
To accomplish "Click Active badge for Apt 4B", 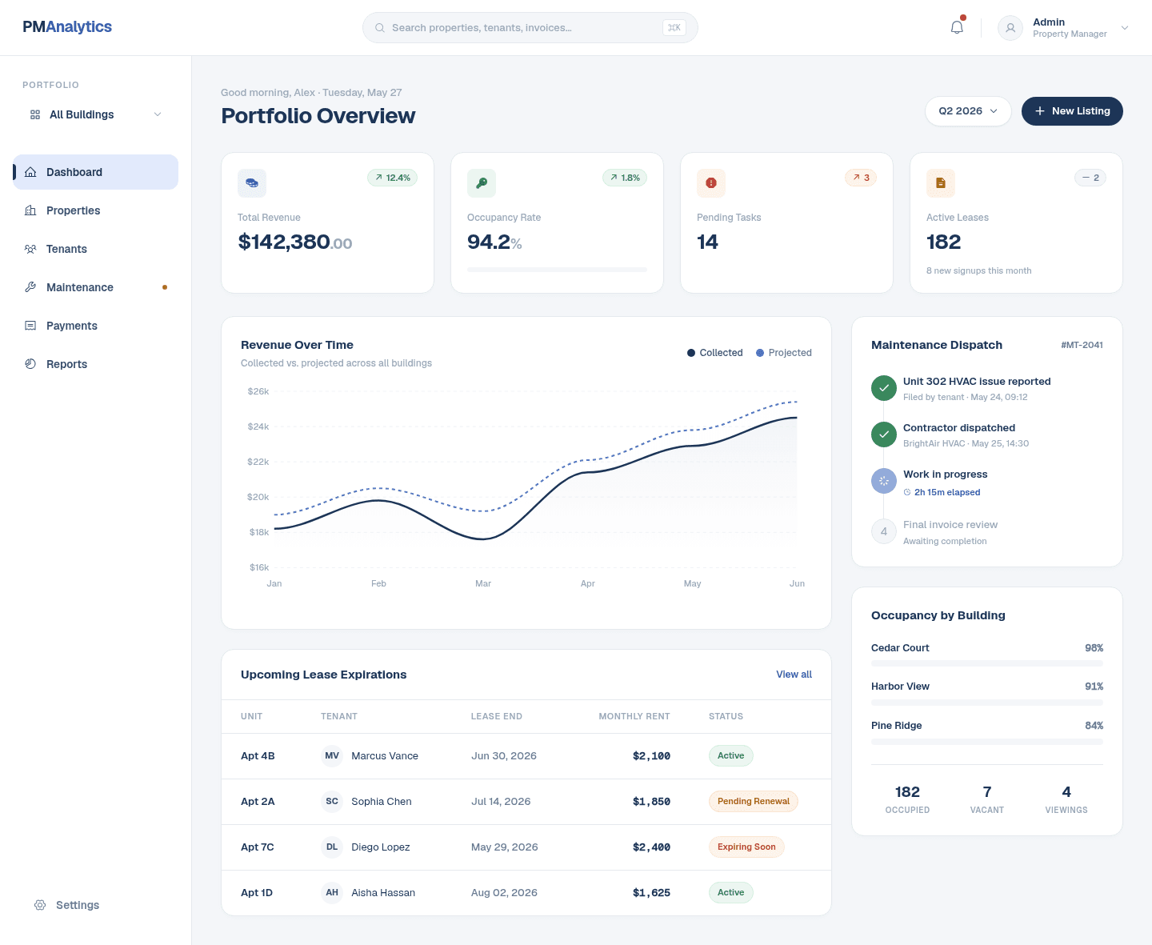I will coord(730,756).
